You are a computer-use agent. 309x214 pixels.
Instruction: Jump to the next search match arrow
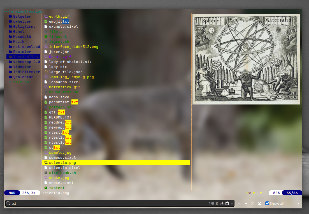[246, 203]
